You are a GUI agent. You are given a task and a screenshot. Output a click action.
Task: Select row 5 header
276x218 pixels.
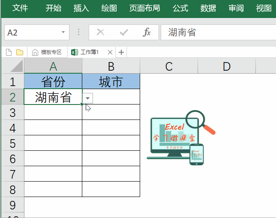[x=12, y=143]
